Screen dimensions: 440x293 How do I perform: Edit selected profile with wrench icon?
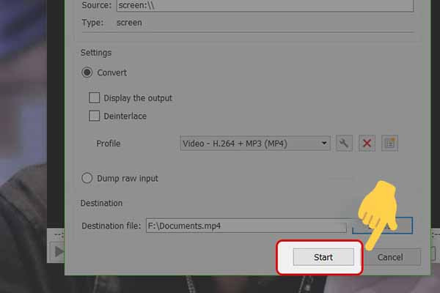pyautogui.click(x=344, y=144)
